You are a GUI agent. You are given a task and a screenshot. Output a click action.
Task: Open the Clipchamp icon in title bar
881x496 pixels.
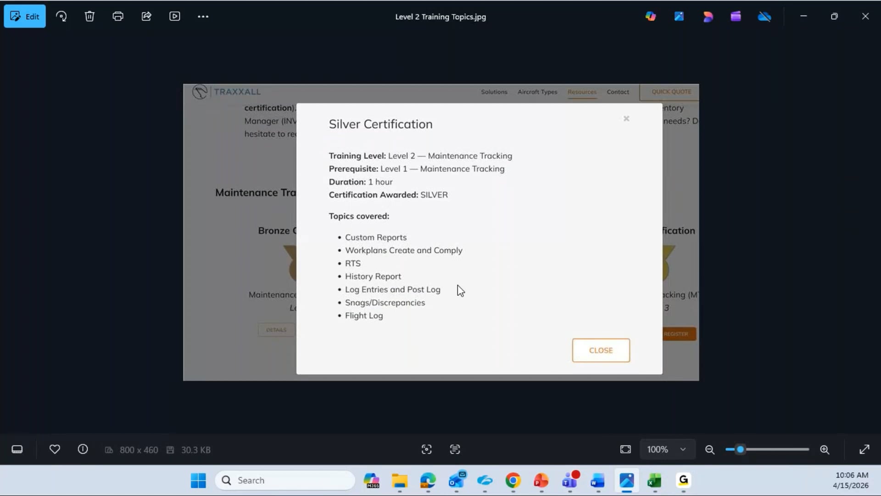(736, 17)
